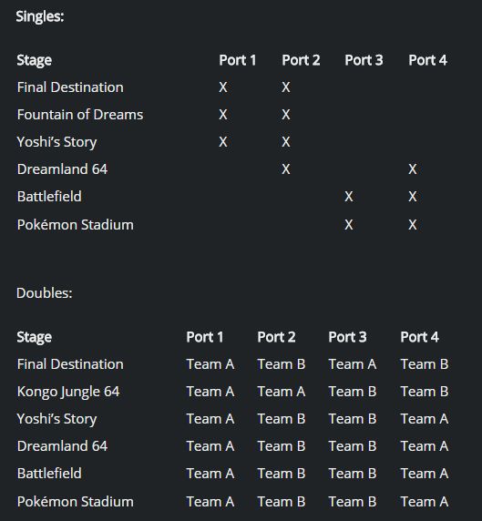The width and height of the screenshot is (482, 521).
Task: Click the Singles: heading
Action: 40,16
